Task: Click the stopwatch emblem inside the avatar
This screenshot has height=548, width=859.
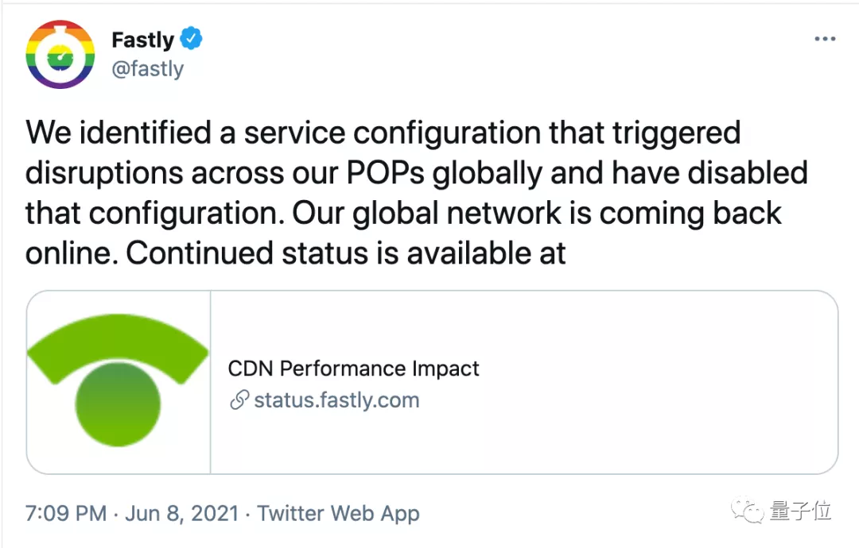Action: tap(60, 56)
